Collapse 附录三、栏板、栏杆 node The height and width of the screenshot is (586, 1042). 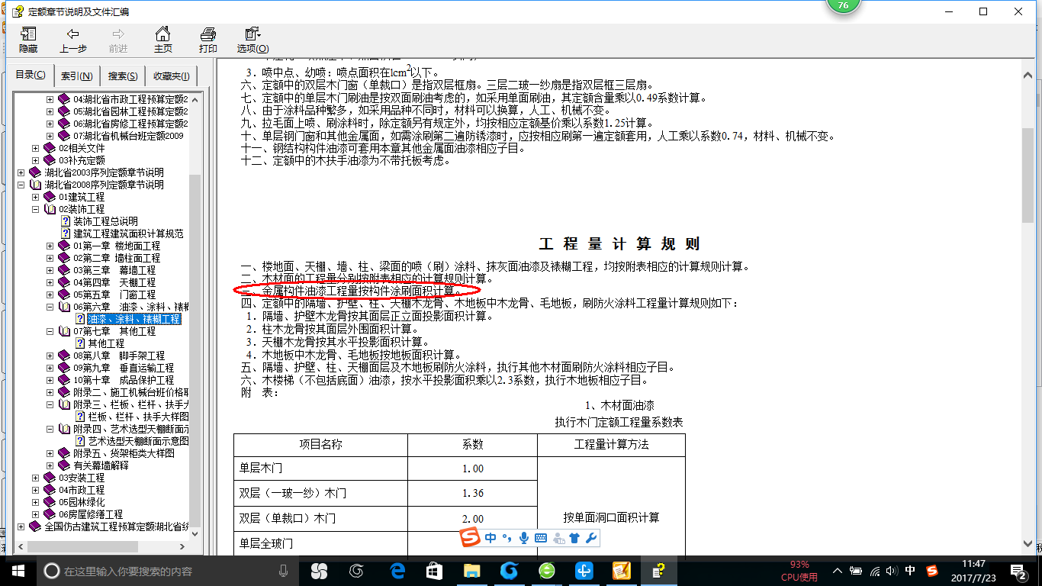pos(50,404)
